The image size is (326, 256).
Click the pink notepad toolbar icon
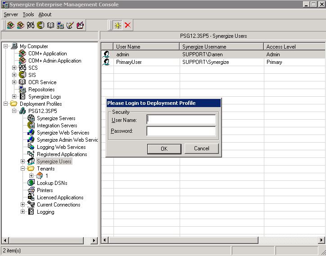click(x=80, y=25)
